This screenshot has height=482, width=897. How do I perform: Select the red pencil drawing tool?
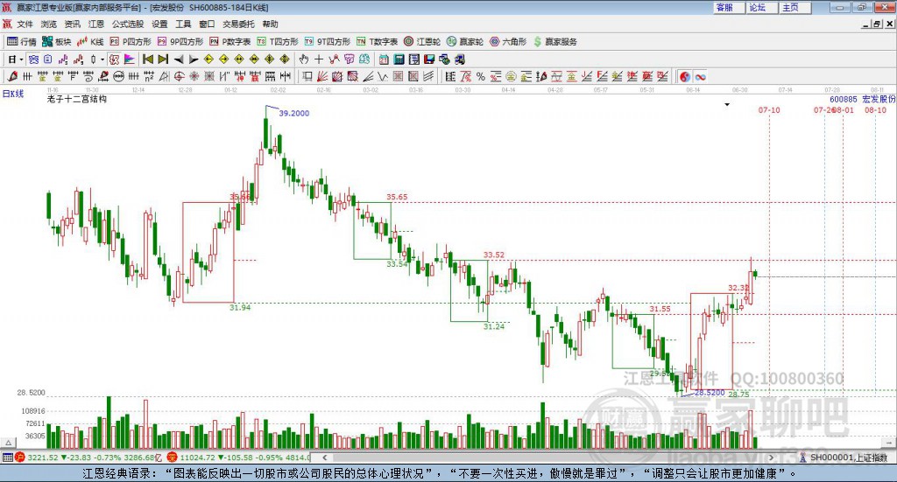[12, 76]
